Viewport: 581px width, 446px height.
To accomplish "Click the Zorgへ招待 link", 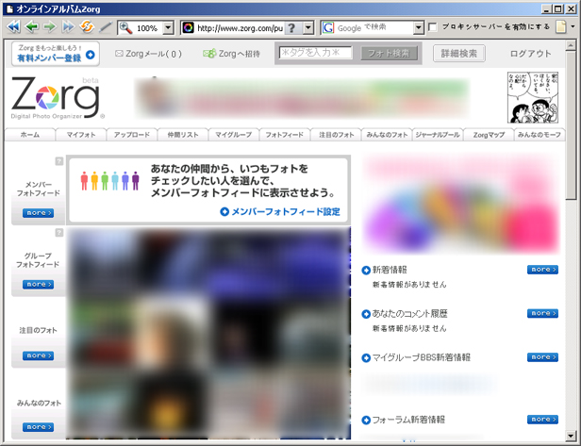I will tap(239, 54).
